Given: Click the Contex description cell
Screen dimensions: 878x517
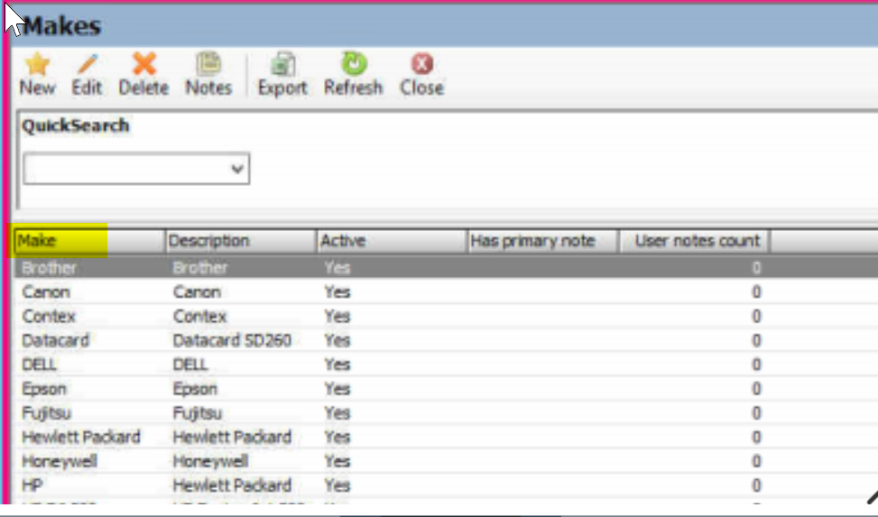Looking at the screenshot, I should [x=200, y=316].
